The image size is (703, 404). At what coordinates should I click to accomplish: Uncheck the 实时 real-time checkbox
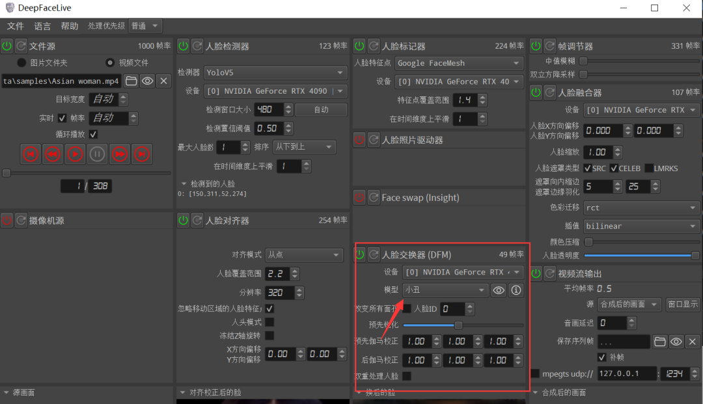click(x=62, y=118)
